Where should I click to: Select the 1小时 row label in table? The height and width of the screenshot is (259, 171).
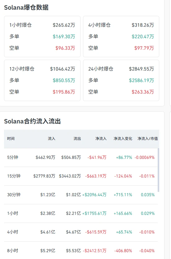pyautogui.click(x=13, y=213)
